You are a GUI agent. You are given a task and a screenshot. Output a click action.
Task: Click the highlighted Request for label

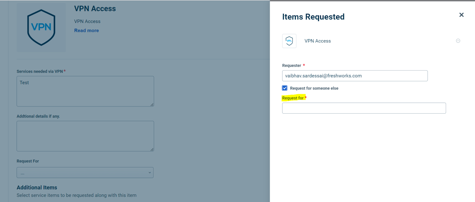tap(293, 98)
